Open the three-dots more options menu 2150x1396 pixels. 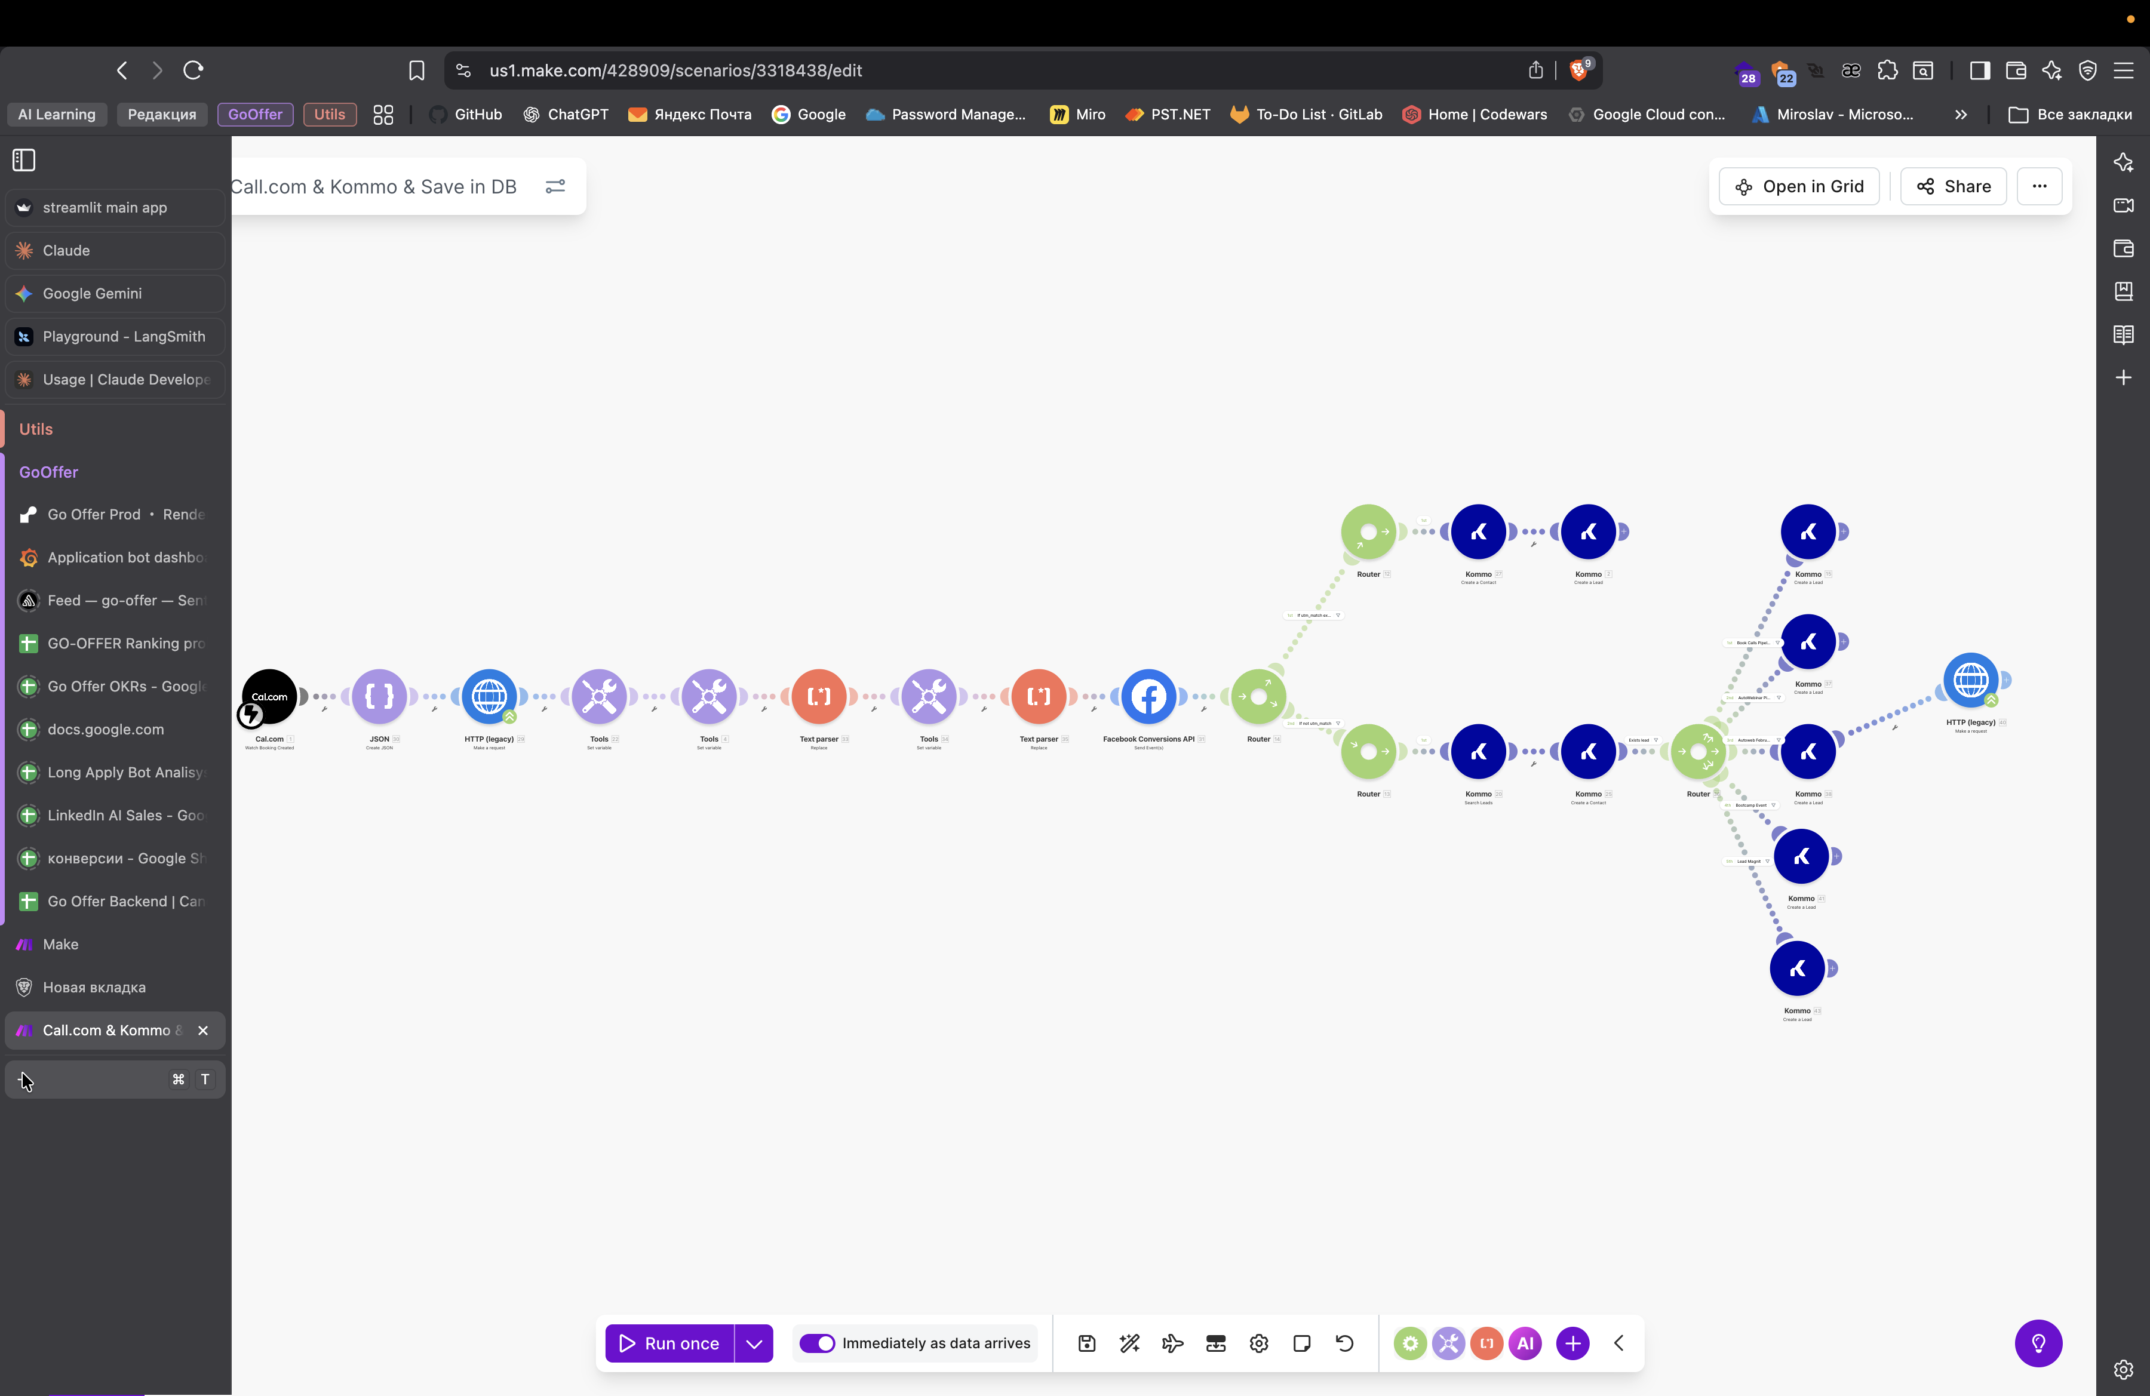point(2039,186)
